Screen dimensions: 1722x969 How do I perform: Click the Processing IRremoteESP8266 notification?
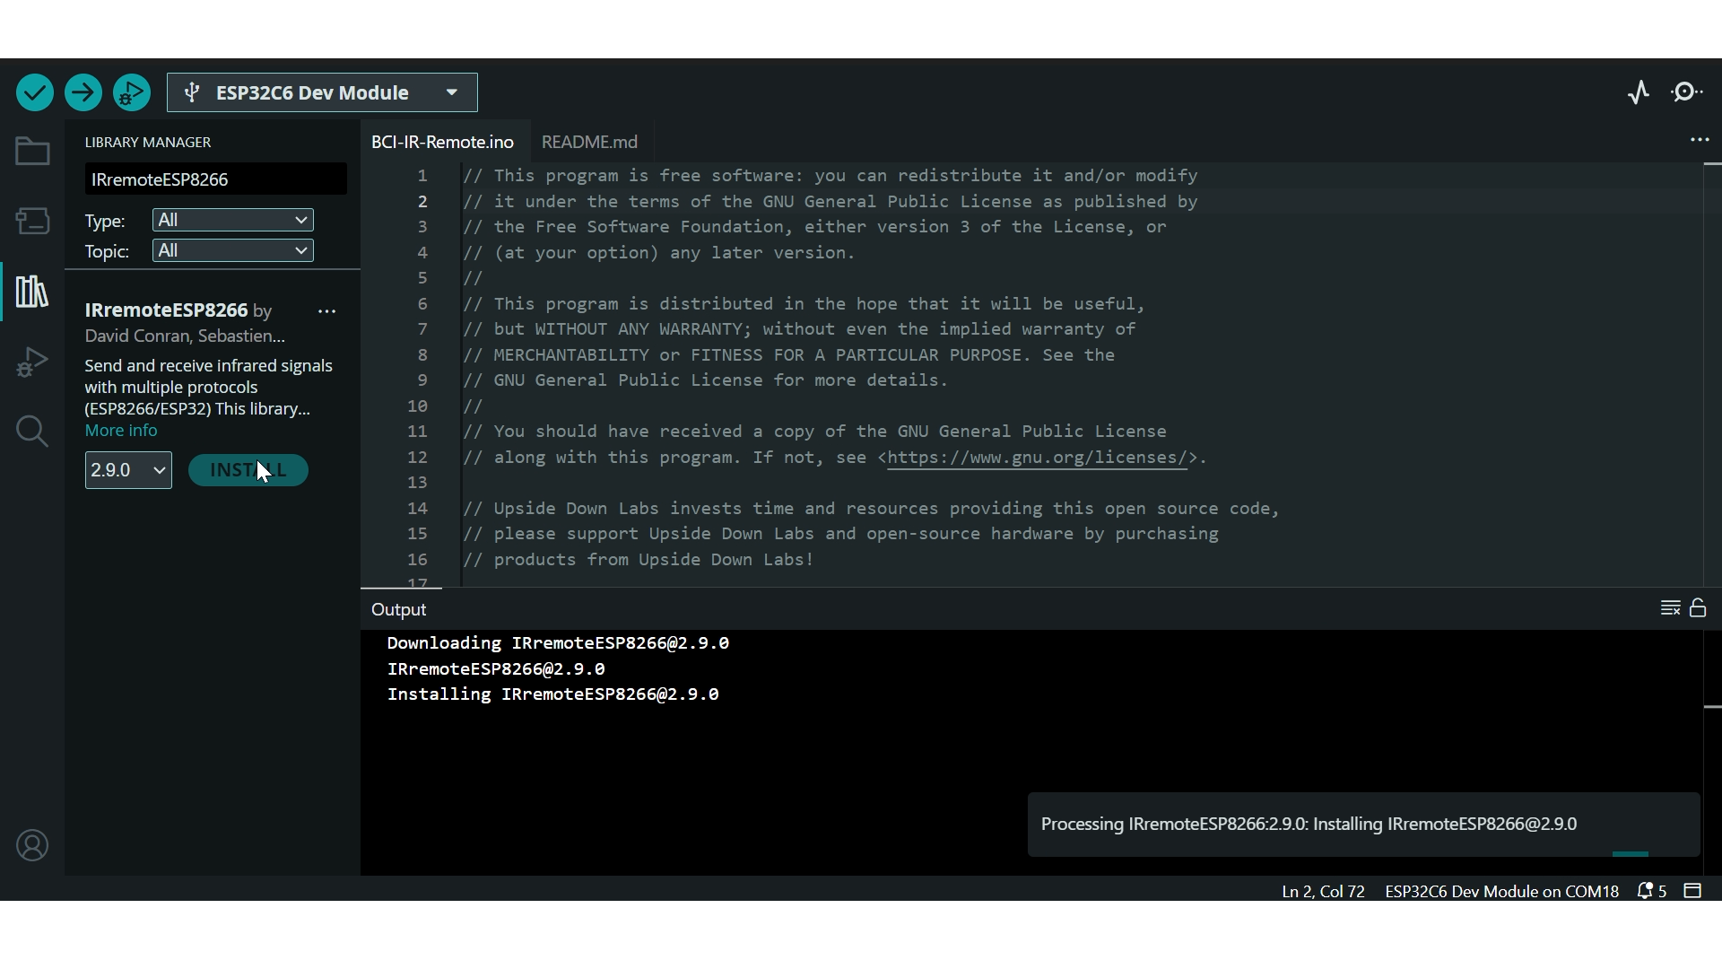pyautogui.click(x=1363, y=825)
